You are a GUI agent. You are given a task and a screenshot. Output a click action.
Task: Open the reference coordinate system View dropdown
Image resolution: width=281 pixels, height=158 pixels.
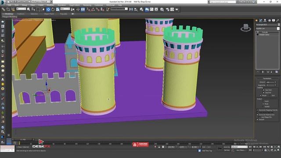click(65, 9)
